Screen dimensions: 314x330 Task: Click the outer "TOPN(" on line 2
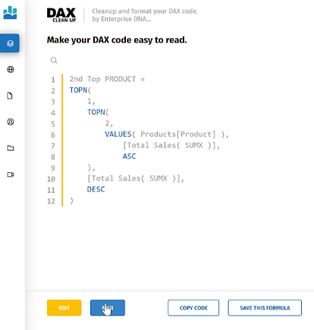(80, 90)
